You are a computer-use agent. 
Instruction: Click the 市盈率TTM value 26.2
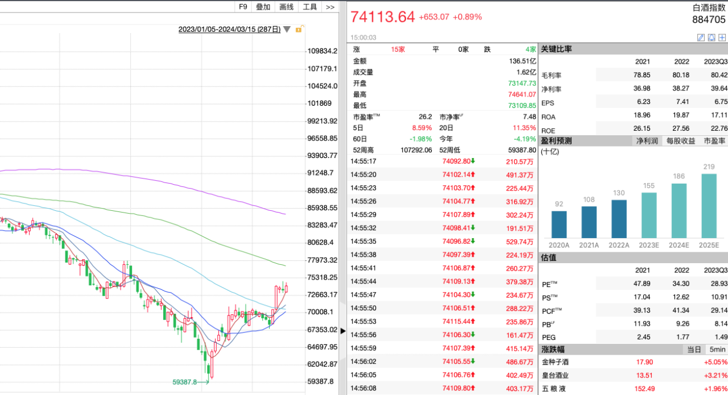coord(425,117)
